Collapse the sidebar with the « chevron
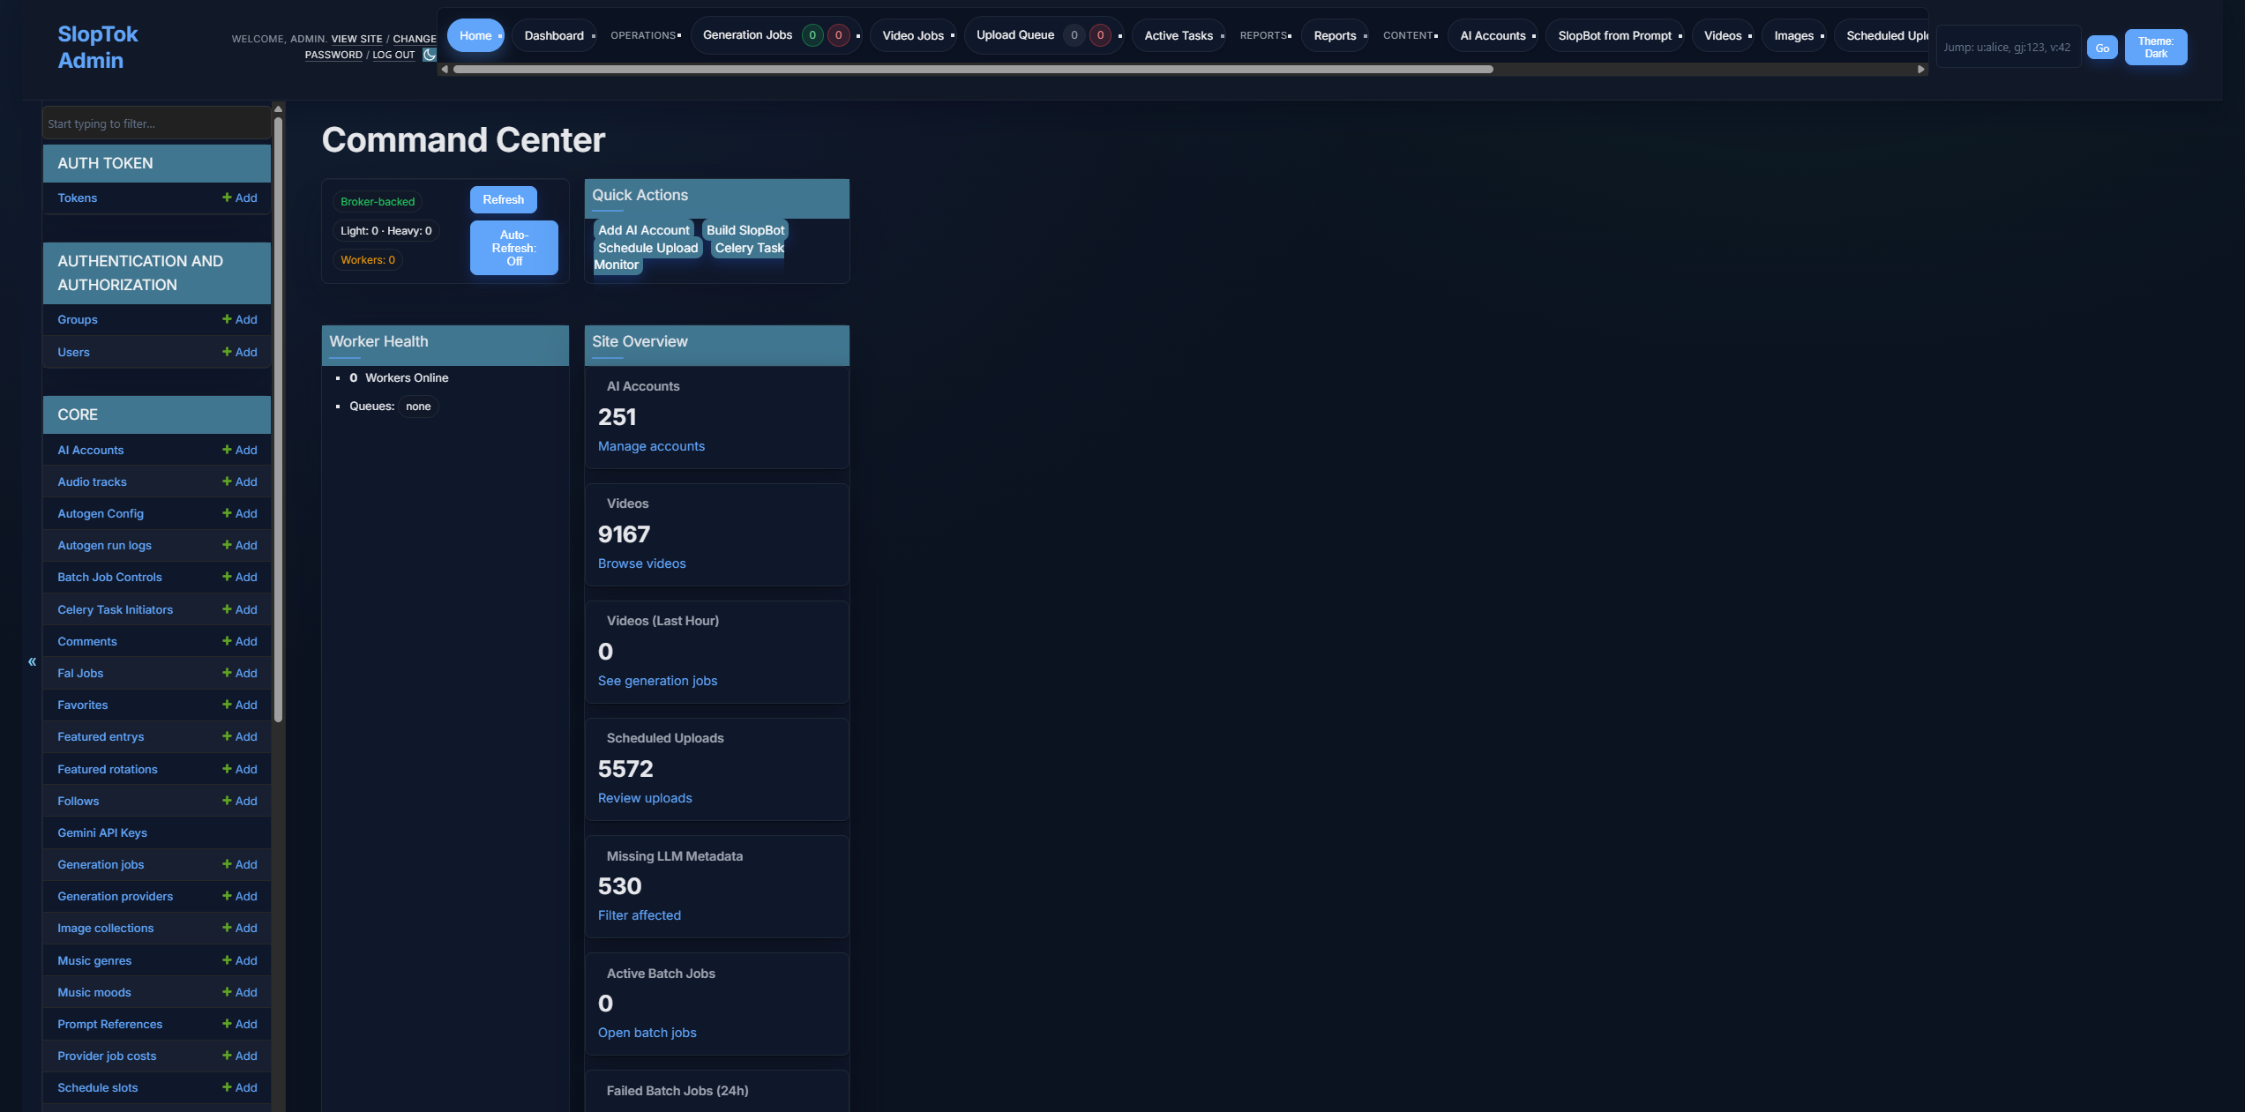The height and width of the screenshot is (1112, 2245). (x=31, y=660)
